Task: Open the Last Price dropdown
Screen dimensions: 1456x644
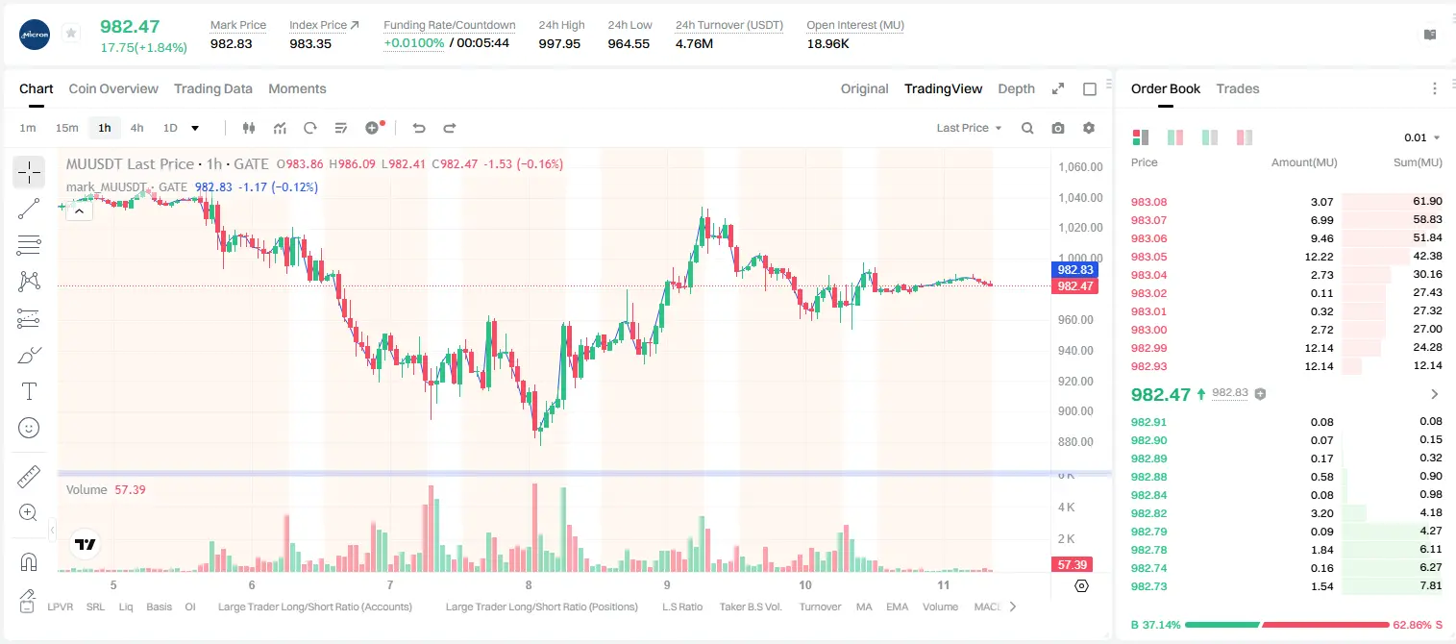Action: click(x=969, y=128)
